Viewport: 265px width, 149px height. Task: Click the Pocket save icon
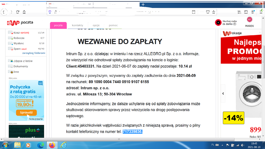tap(208, 12)
